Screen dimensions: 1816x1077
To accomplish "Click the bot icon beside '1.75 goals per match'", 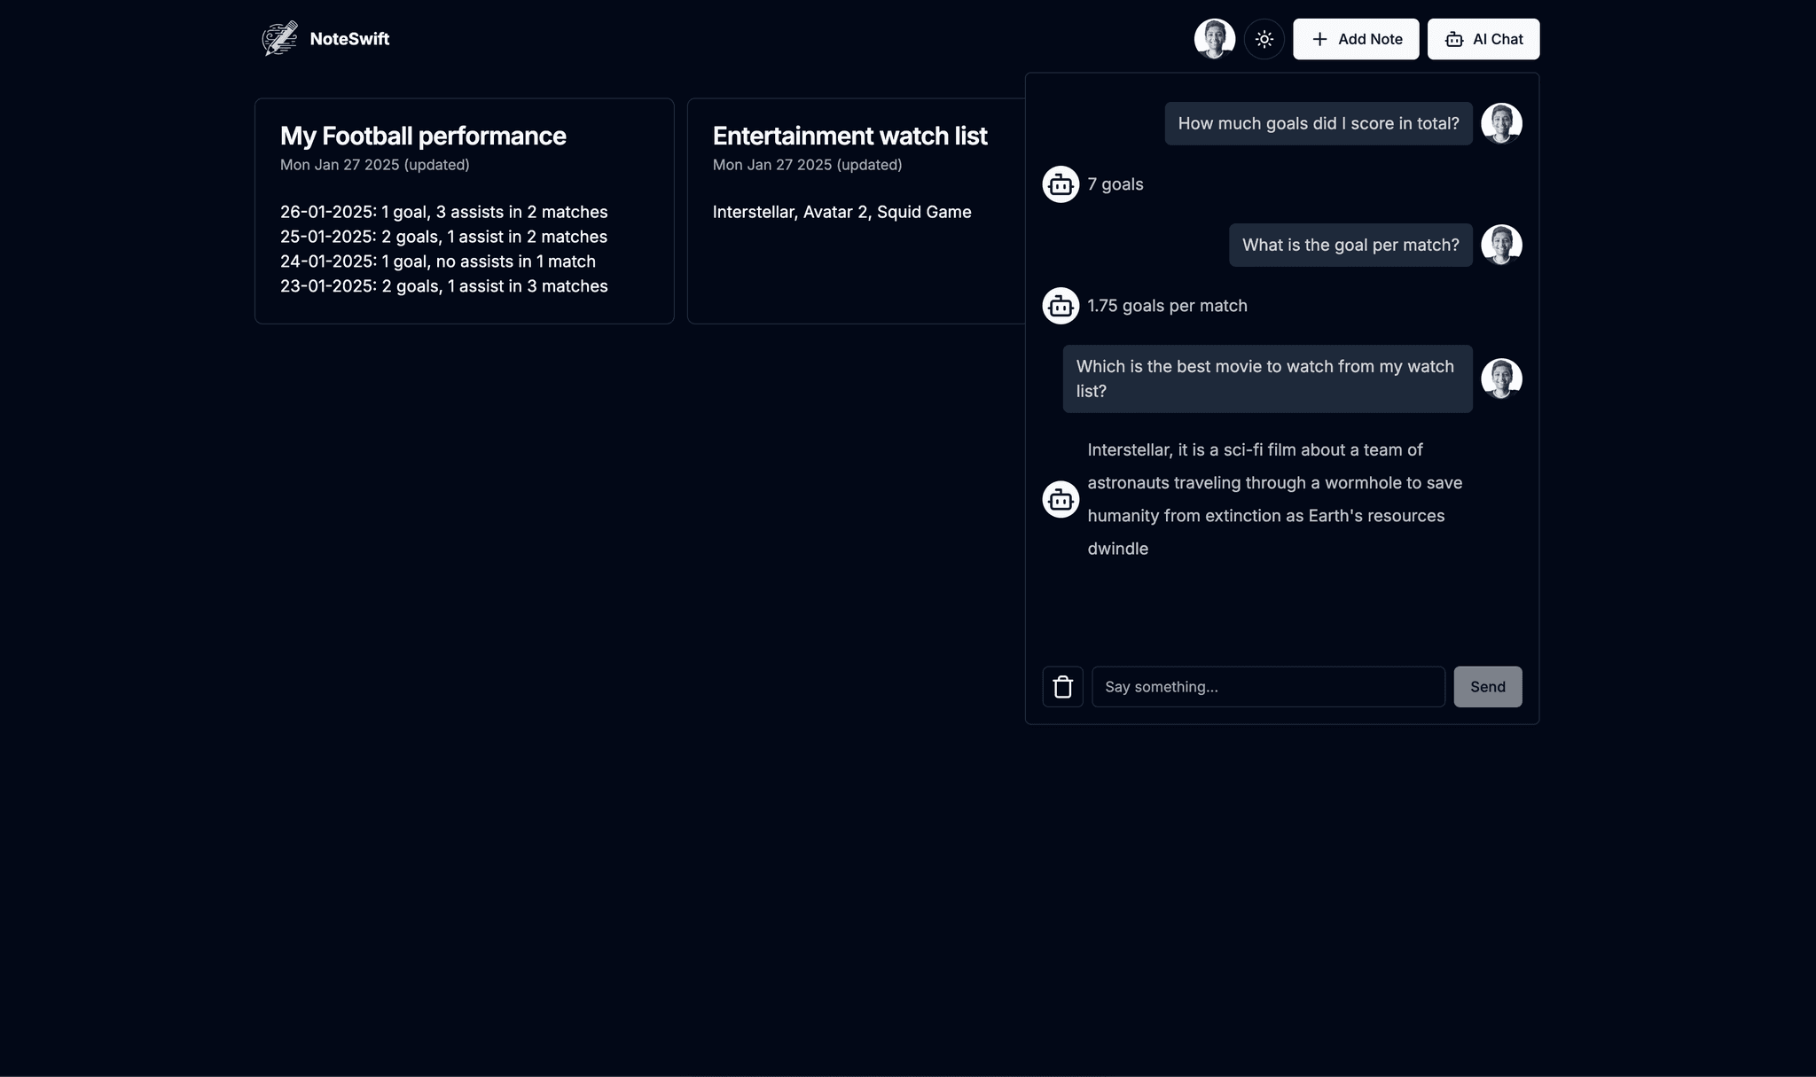I will click(1061, 306).
